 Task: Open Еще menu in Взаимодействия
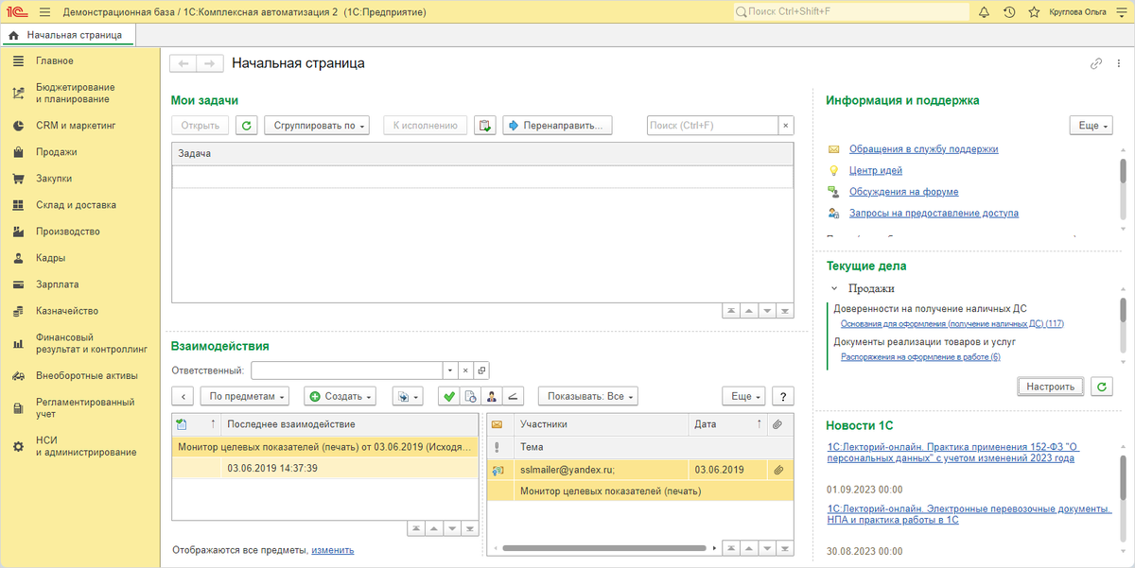tap(742, 397)
